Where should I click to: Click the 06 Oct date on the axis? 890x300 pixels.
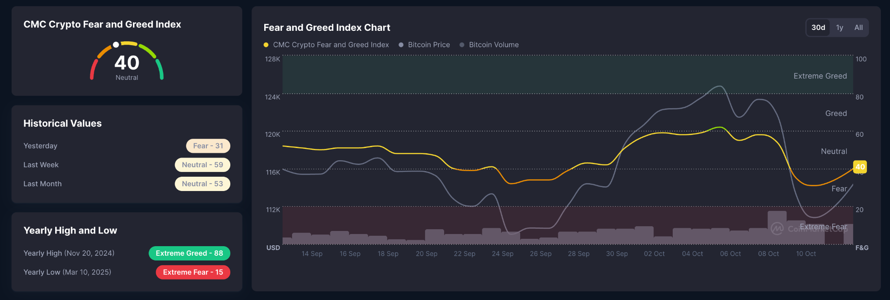point(731,254)
